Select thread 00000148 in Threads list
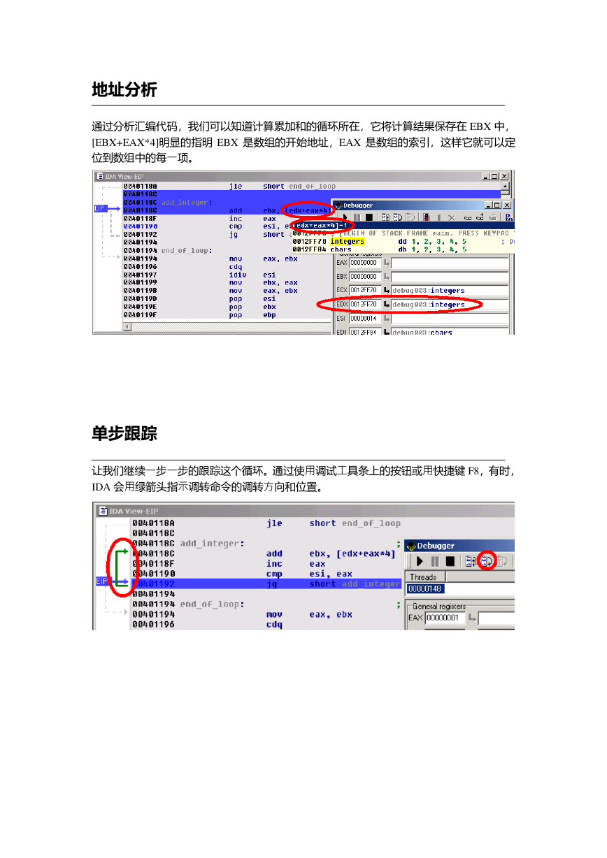The height and width of the screenshot is (858, 607). coord(426,589)
